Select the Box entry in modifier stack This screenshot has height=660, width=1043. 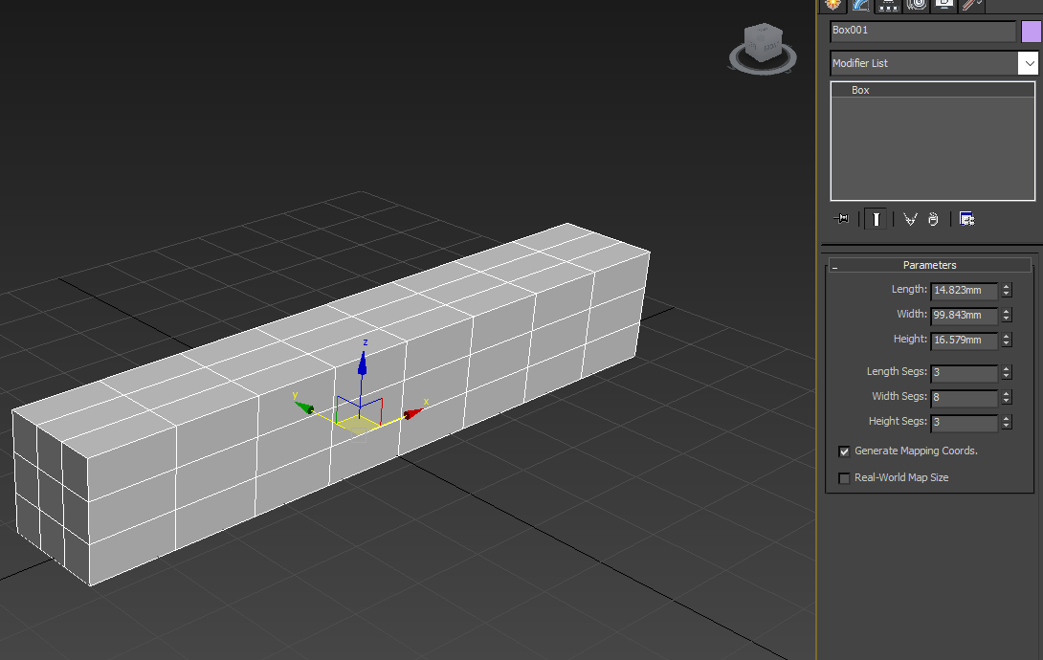click(933, 90)
